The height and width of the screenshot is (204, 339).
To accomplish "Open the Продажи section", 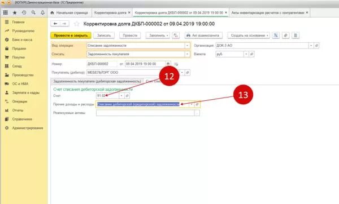I will [19, 48].
